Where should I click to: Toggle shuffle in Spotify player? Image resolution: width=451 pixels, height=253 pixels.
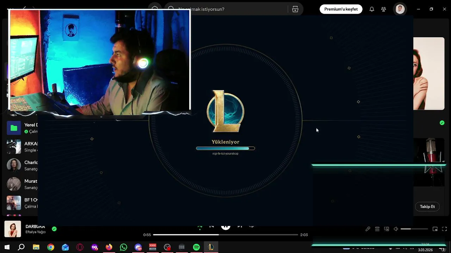click(x=200, y=227)
